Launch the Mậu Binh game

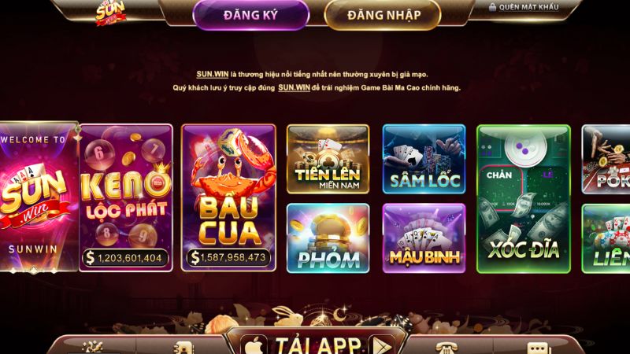[424, 238]
